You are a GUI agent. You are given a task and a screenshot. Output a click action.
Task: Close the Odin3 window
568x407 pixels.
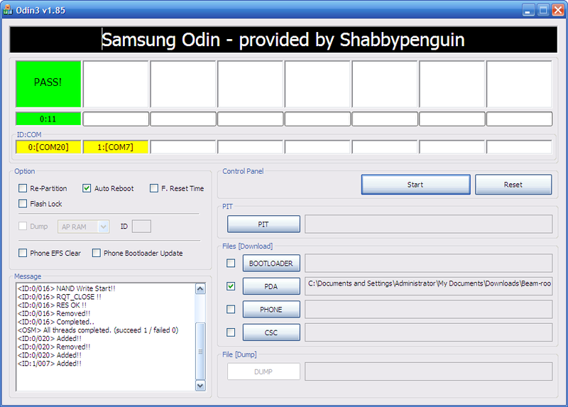pyautogui.click(x=558, y=10)
